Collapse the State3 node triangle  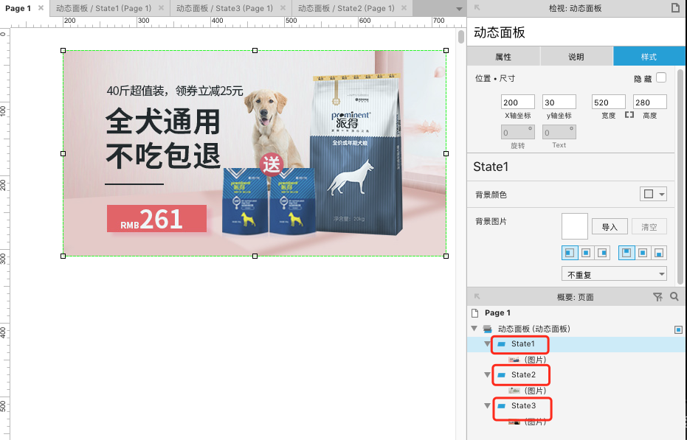487,406
